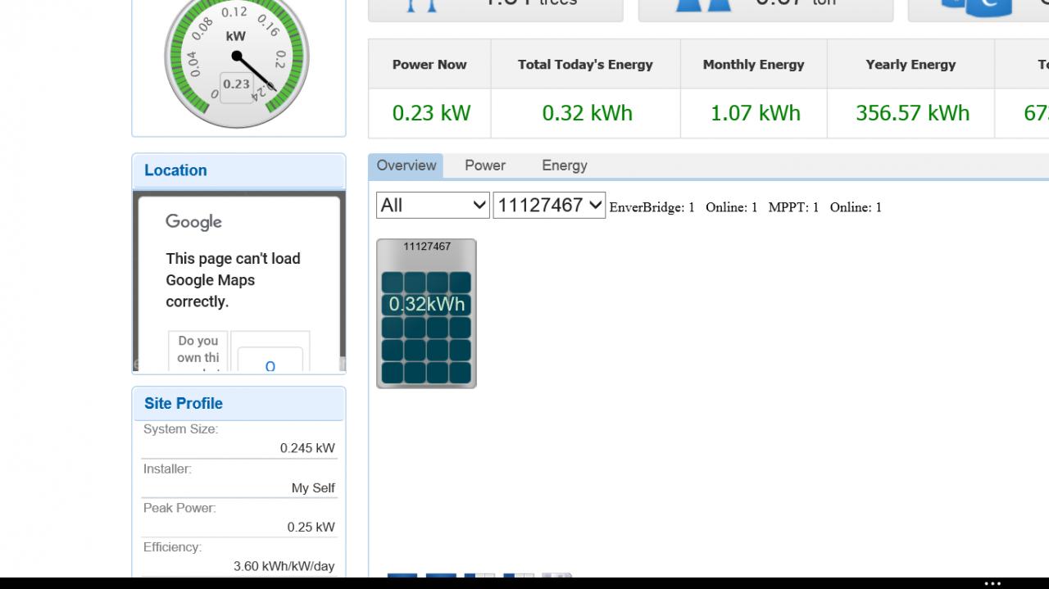The image size is (1049, 589).
Task: Click the "Peak Power:" label
Action: (x=179, y=508)
